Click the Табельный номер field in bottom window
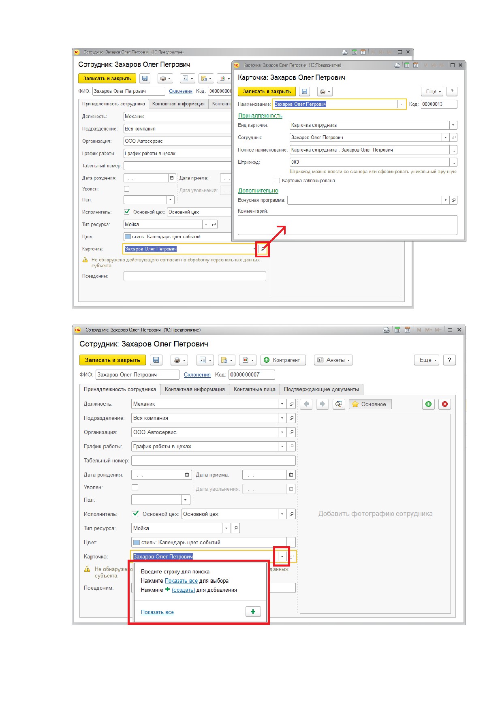Image resolution: width=502 pixels, height=710 pixels. tap(214, 461)
